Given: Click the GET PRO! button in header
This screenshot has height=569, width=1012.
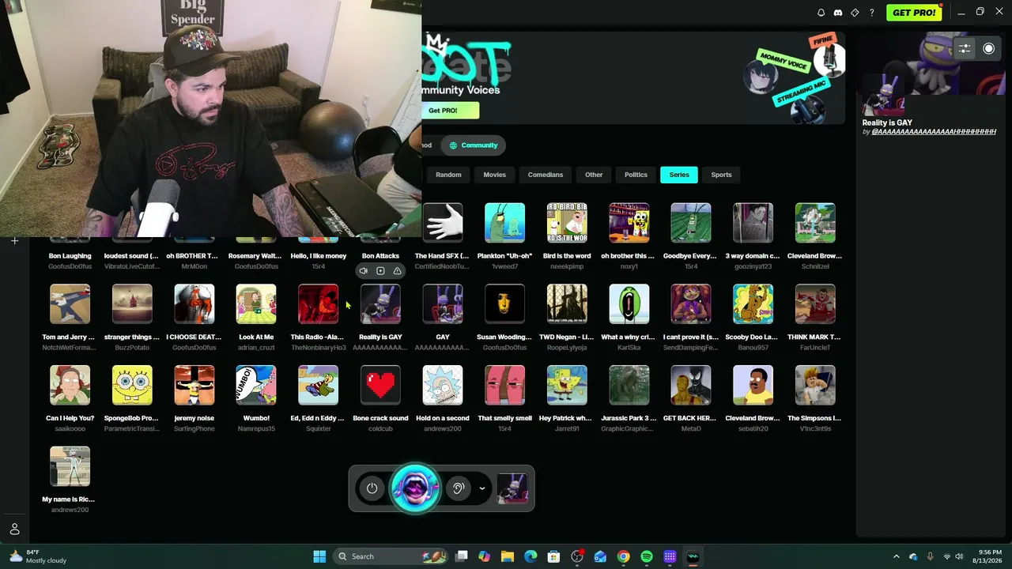Looking at the screenshot, I should (x=914, y=13).
